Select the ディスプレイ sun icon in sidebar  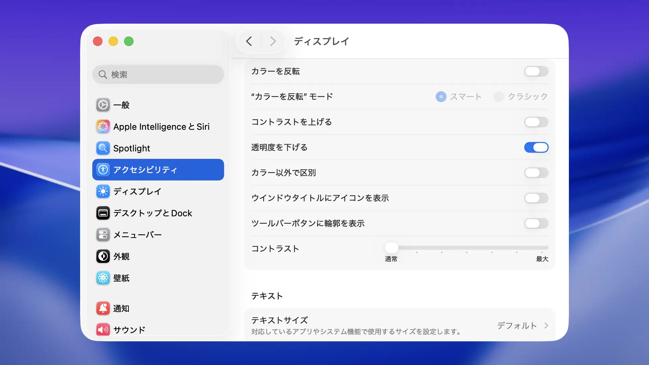(103, 192)
